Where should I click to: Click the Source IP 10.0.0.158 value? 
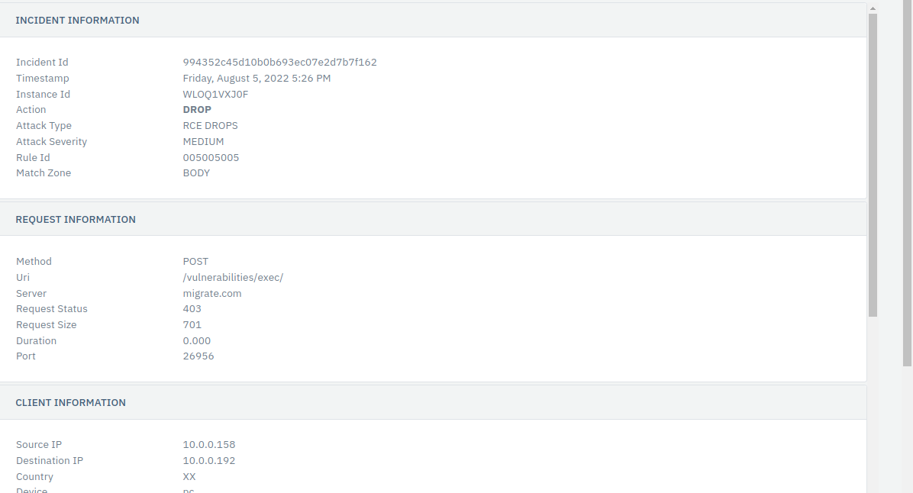(x=209, y=445)
